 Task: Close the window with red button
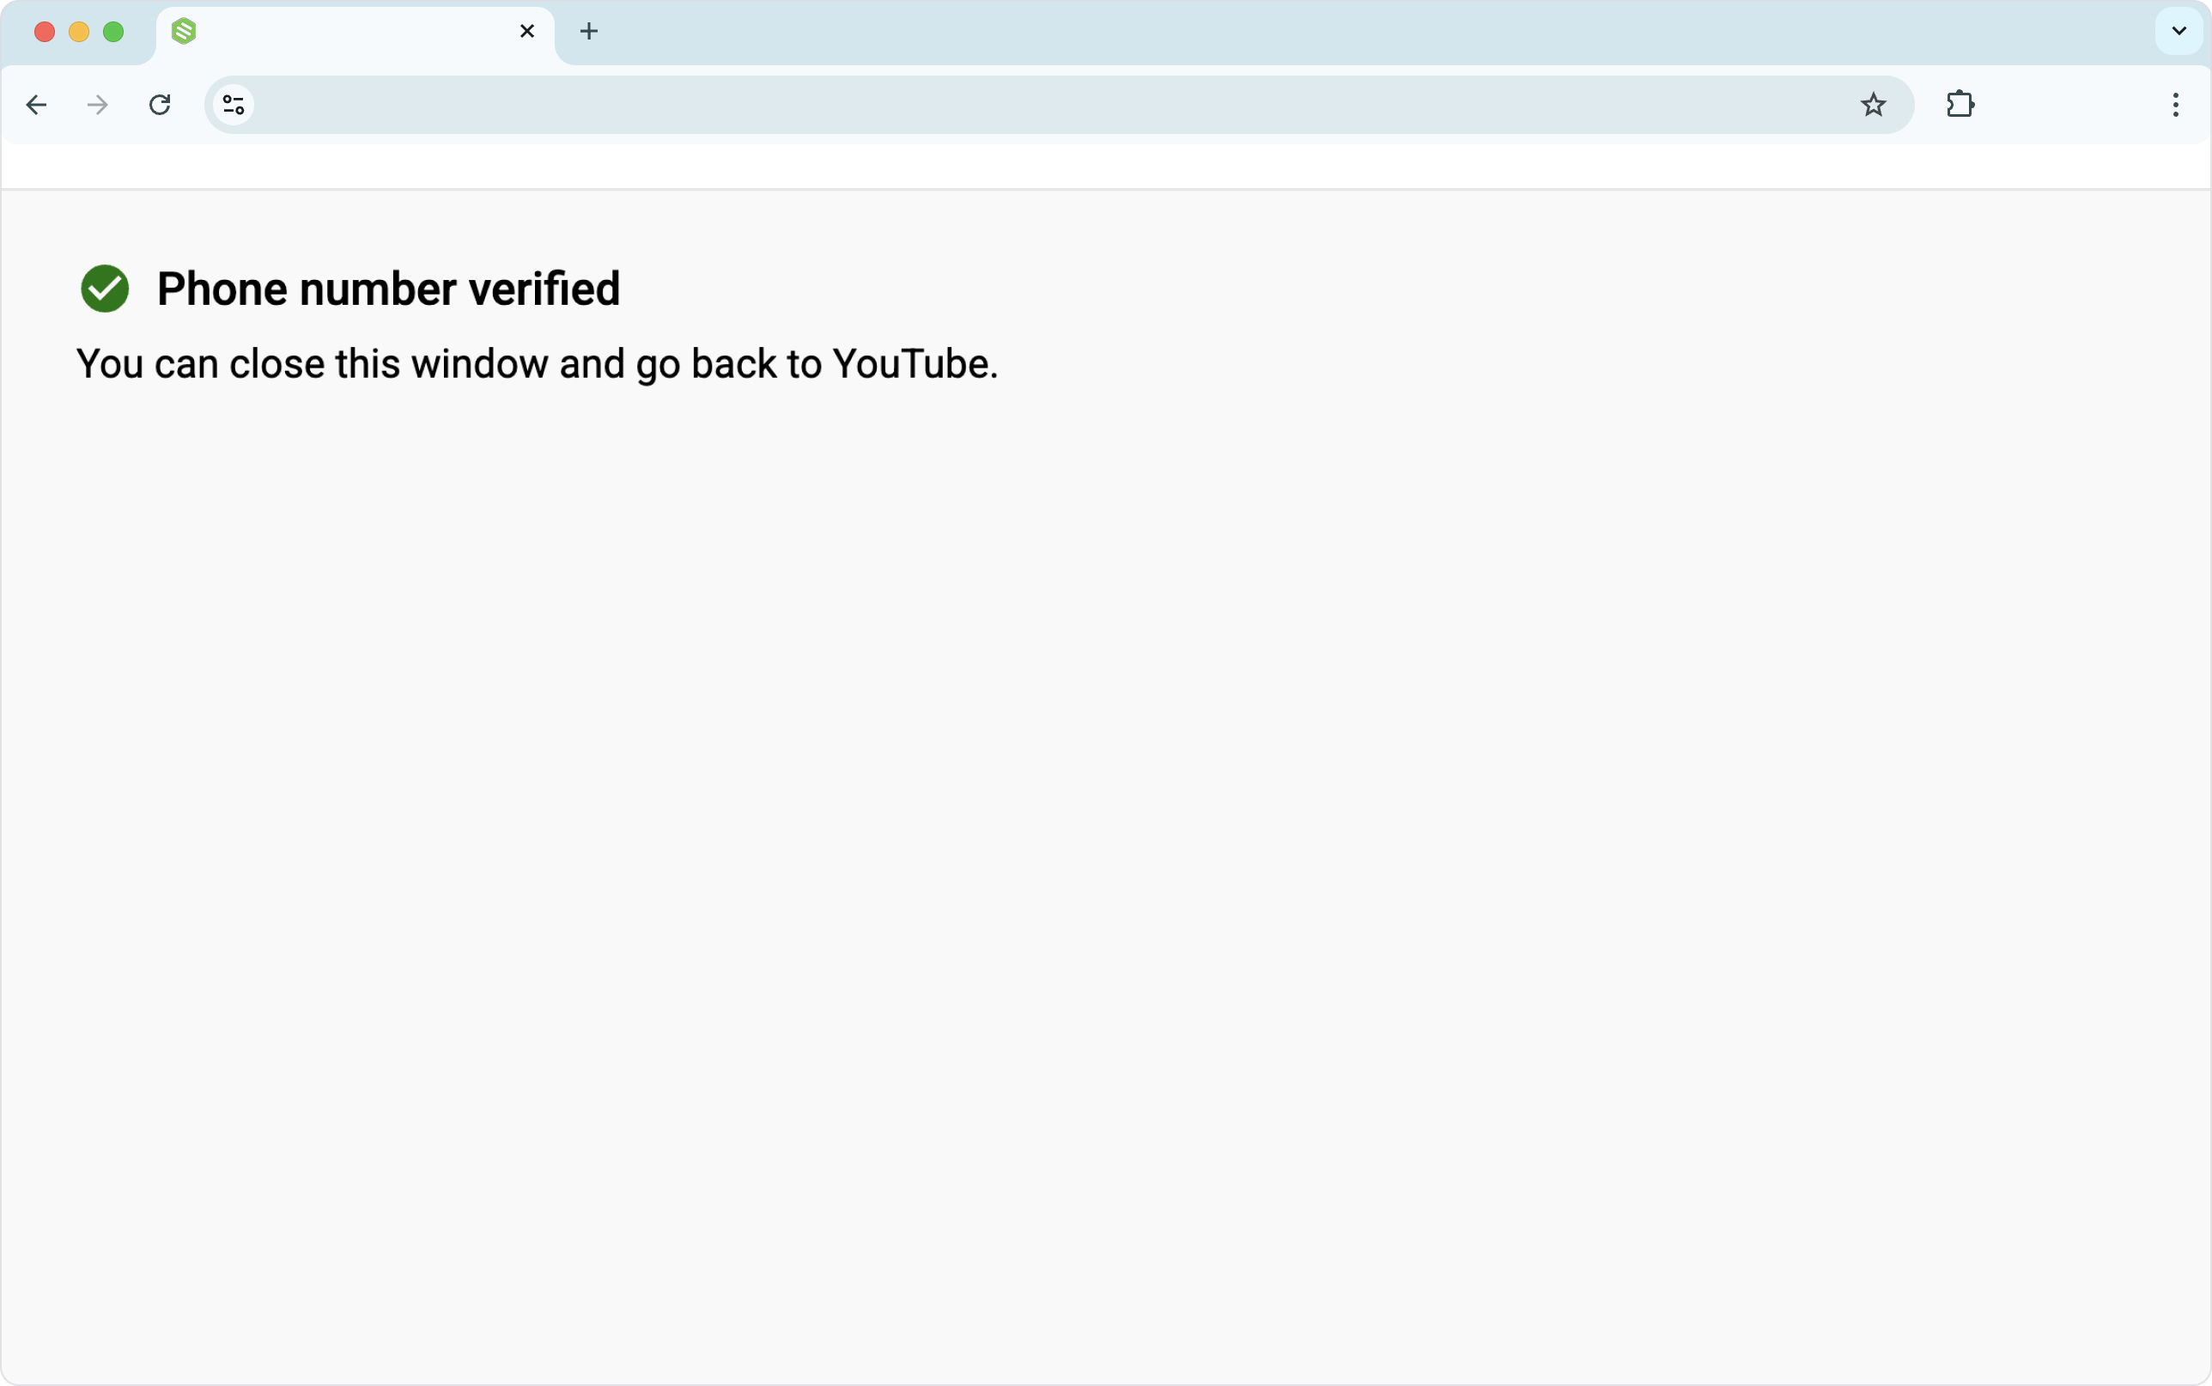tap(44, 32)
